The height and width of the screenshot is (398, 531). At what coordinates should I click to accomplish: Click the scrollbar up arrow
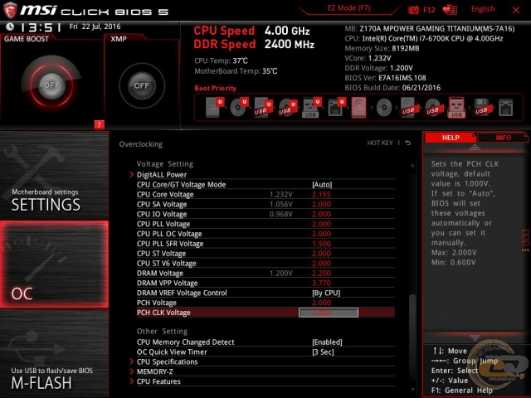coord(412,166)
